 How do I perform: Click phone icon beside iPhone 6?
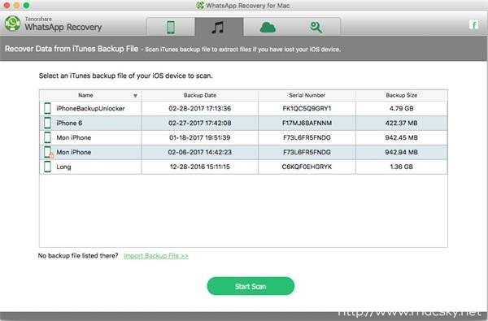(48, 123)
